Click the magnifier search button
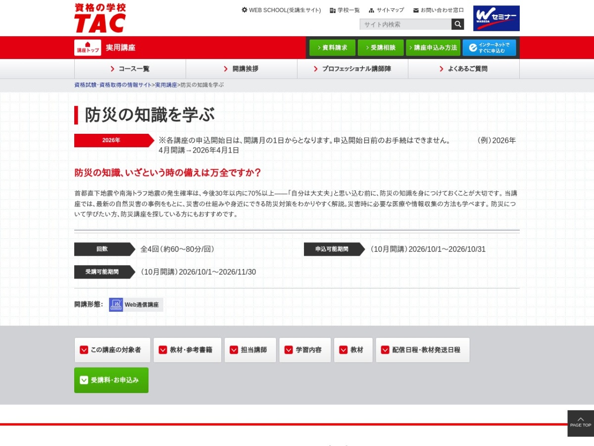Screen dimensions: 594x446 point(458,24)
